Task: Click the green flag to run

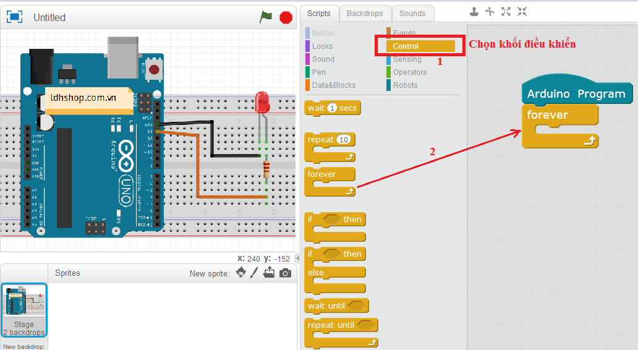Action: 266,17
